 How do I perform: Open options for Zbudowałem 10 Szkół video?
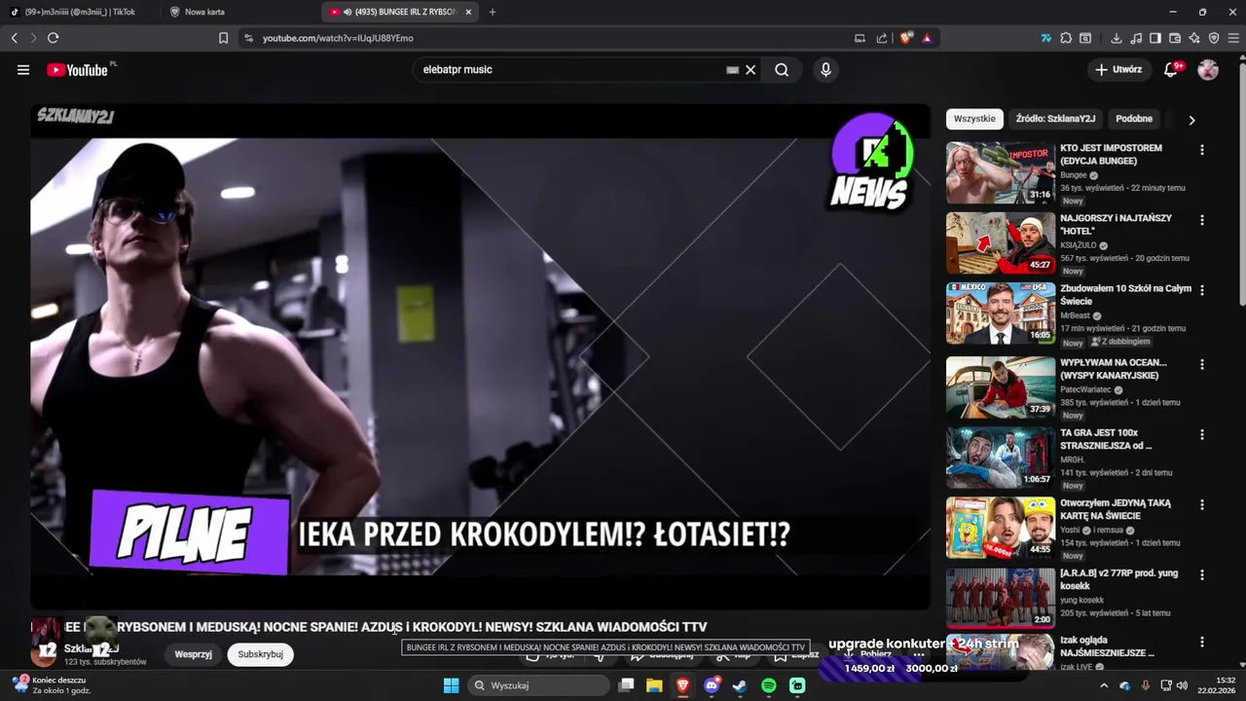tap(1202, 290)
